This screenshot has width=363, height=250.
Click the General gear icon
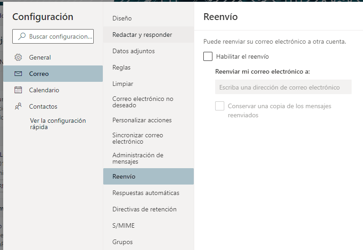point(18,57)
